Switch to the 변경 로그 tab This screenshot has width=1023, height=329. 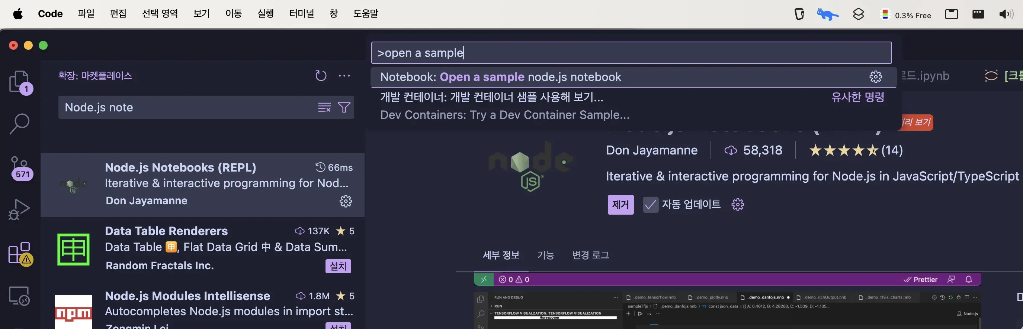pos(590,255)
